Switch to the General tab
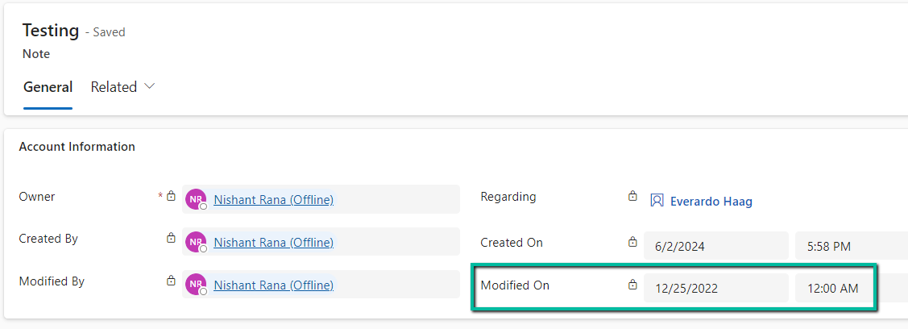 (48, 87)
